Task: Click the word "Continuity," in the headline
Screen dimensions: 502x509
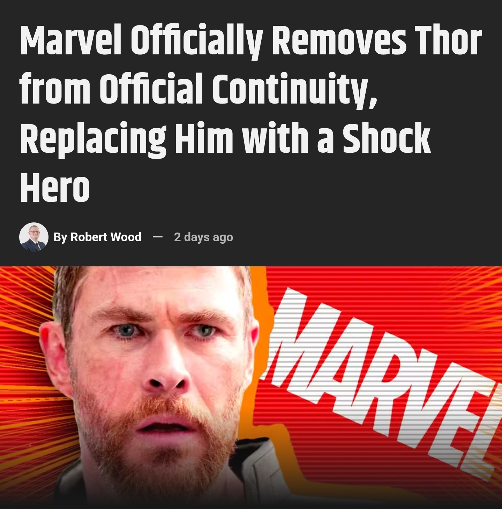Action: pos(294,90)
